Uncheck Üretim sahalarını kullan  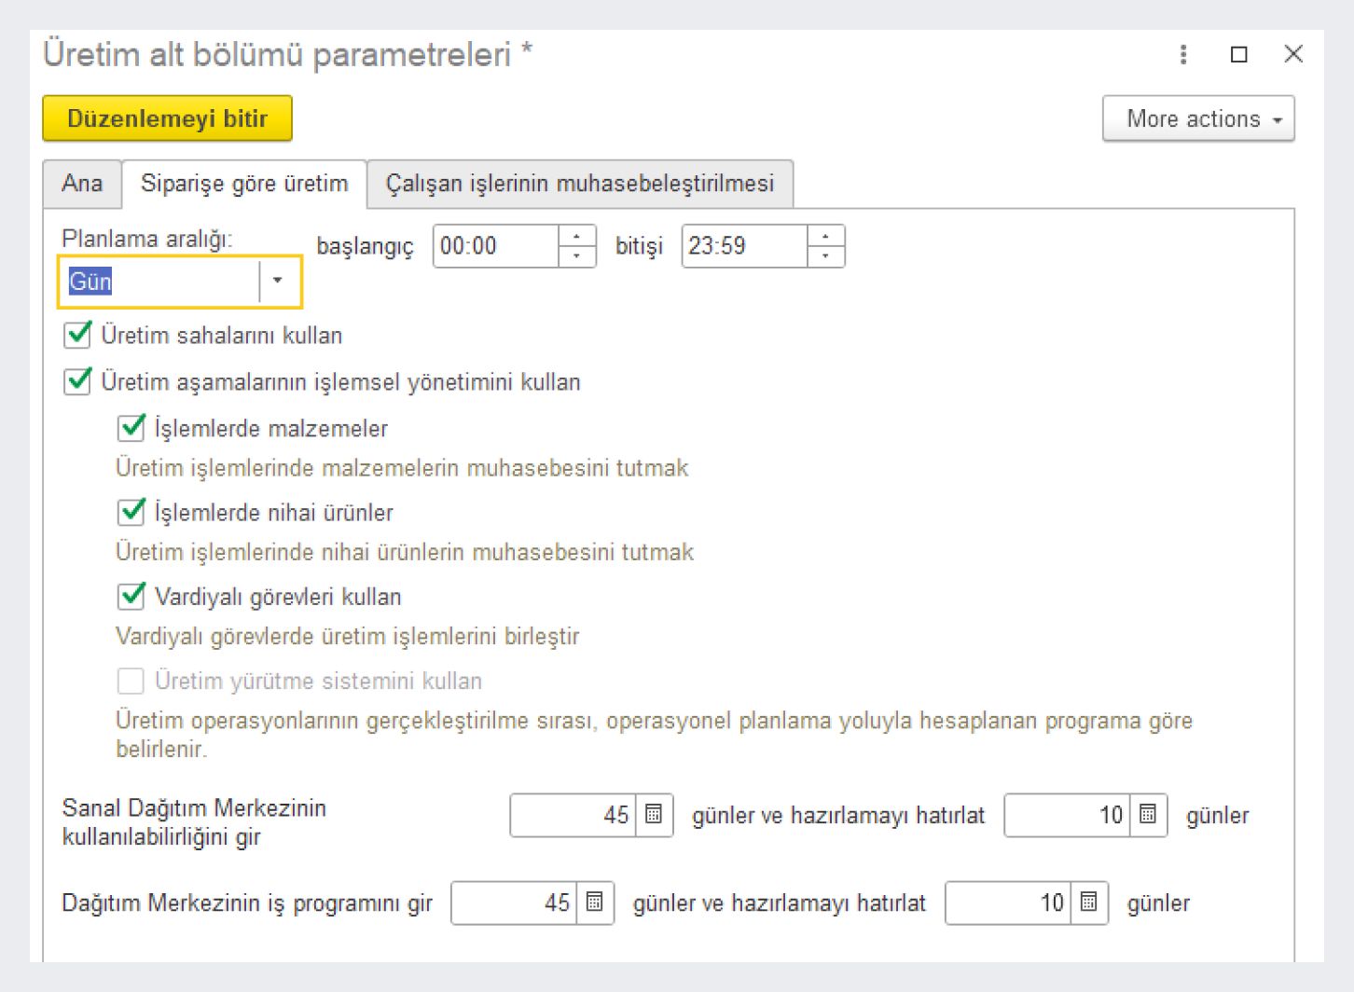click(77, 335)
